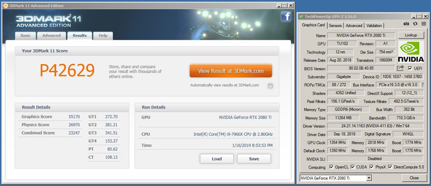Toggle the OpenCL checkbox
The image size is (431, 186).
[x=331, y=167]
